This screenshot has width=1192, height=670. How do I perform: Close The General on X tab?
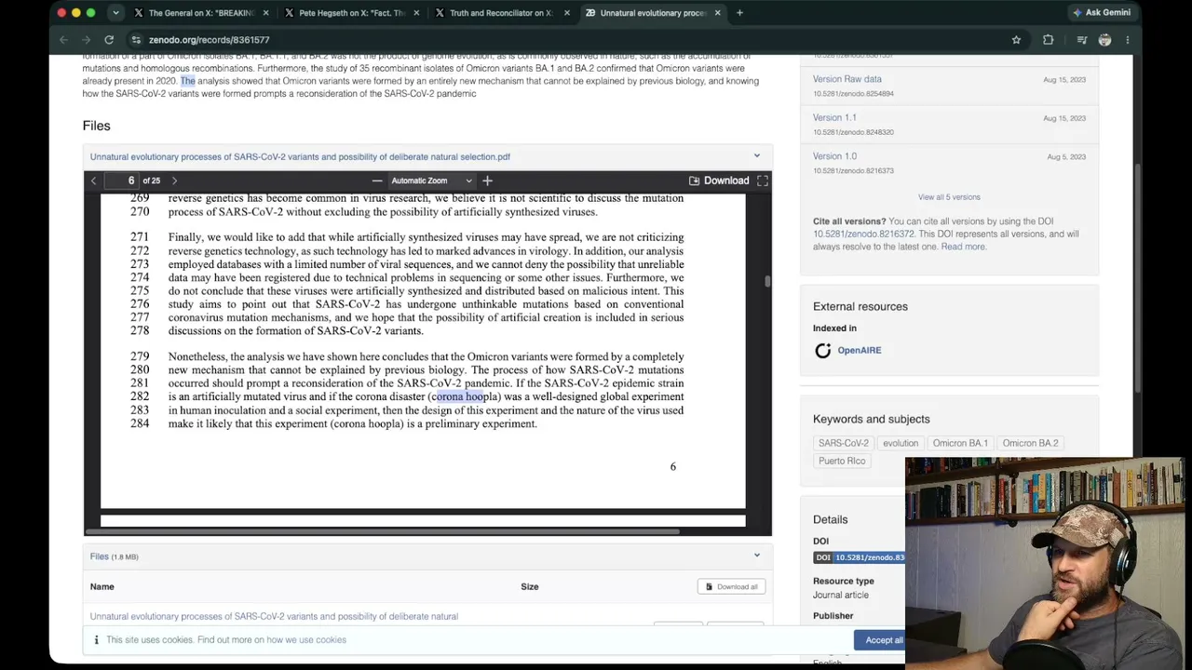pyautogui.click(x=265, y=13)
